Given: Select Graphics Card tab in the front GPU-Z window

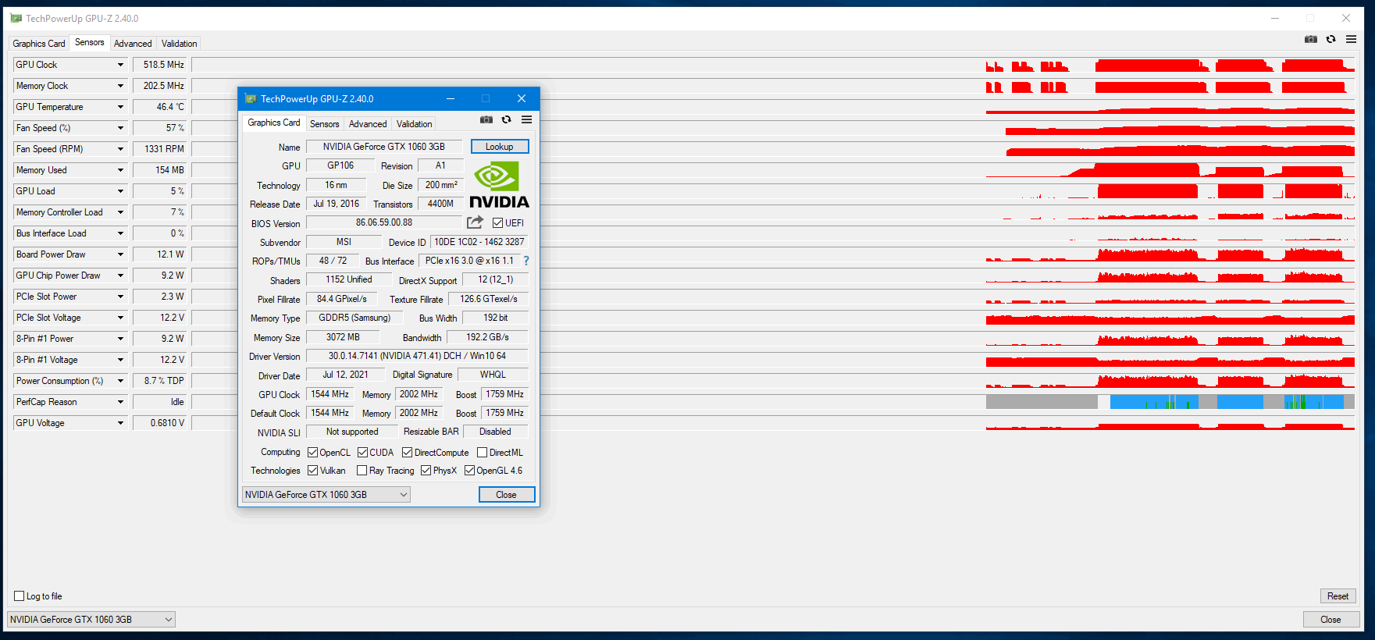Looking at the screenshot, I should pos(273,123).
